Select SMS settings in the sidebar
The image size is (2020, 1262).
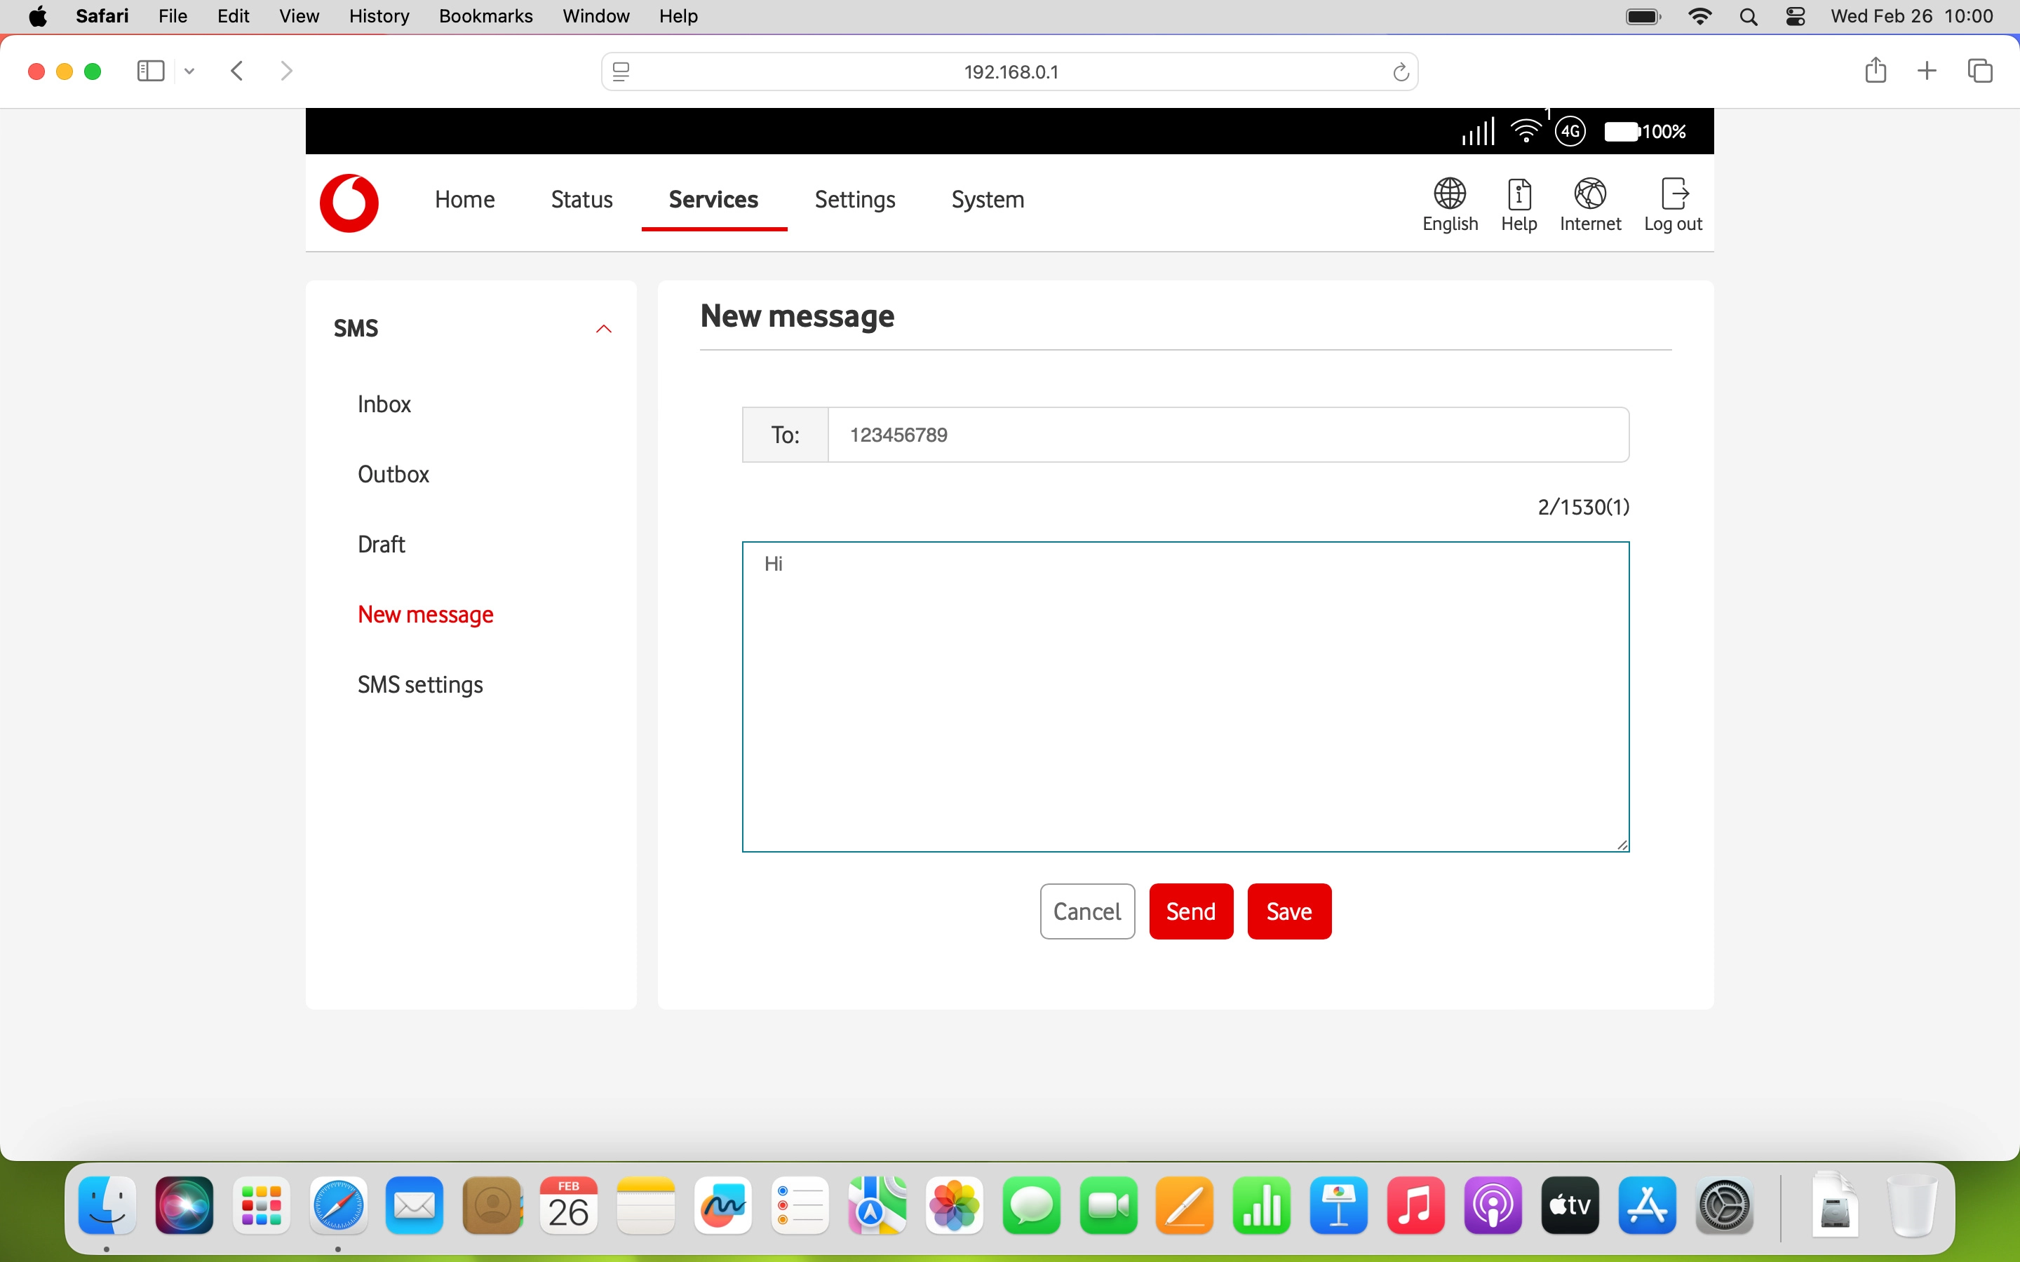(x=420, y=684)
